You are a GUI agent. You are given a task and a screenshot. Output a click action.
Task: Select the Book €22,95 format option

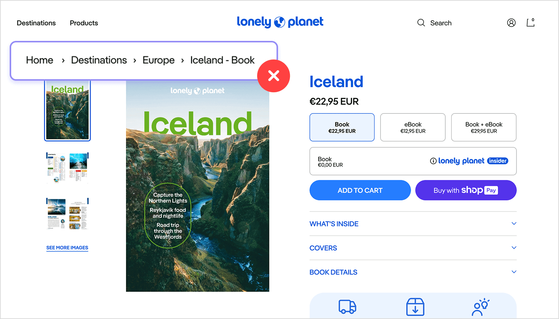pos(342,127)
